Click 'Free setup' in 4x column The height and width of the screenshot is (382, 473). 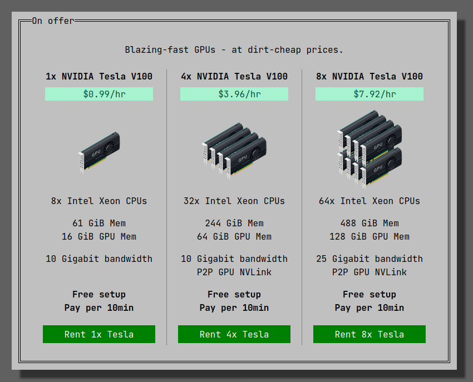pos(234,294)
